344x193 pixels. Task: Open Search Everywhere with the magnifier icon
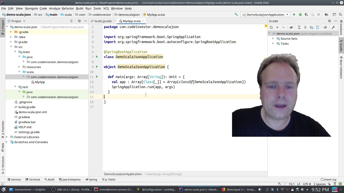point(340,15)
